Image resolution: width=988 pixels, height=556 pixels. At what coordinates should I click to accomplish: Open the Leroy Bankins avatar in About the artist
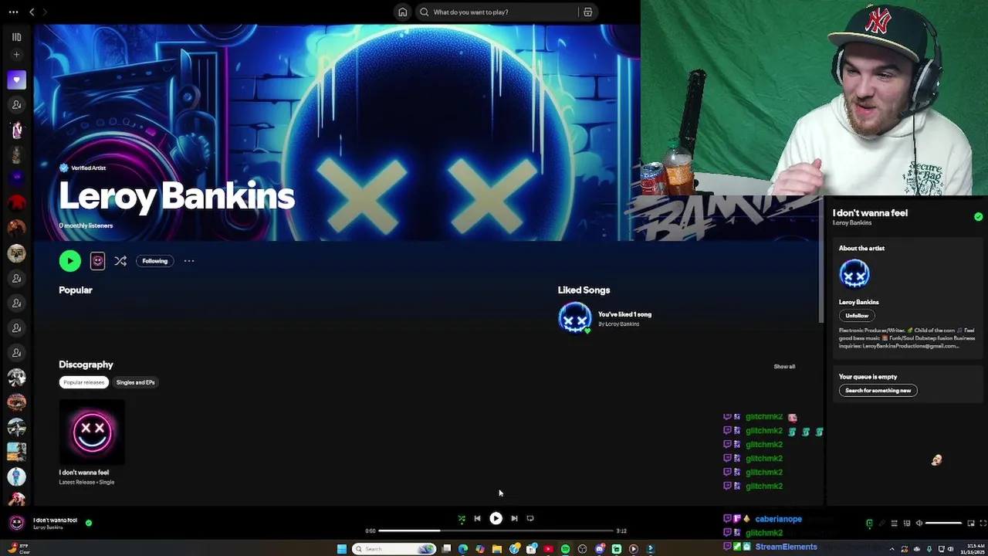pos(854,274)
